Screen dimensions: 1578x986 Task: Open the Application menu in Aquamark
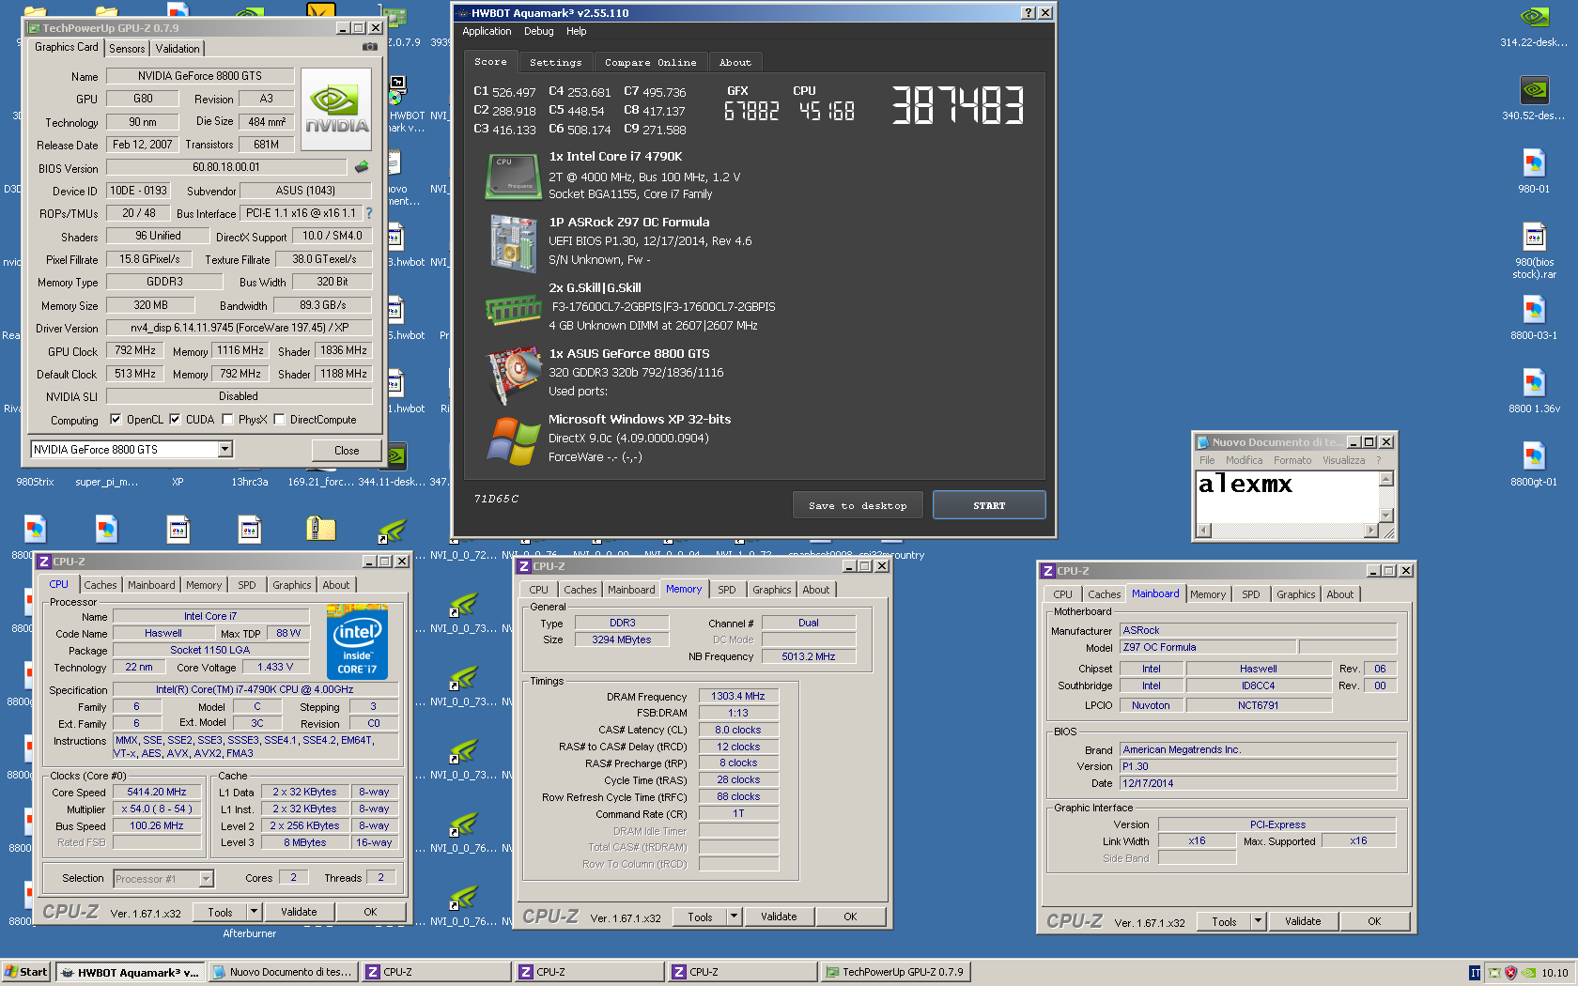487,31
